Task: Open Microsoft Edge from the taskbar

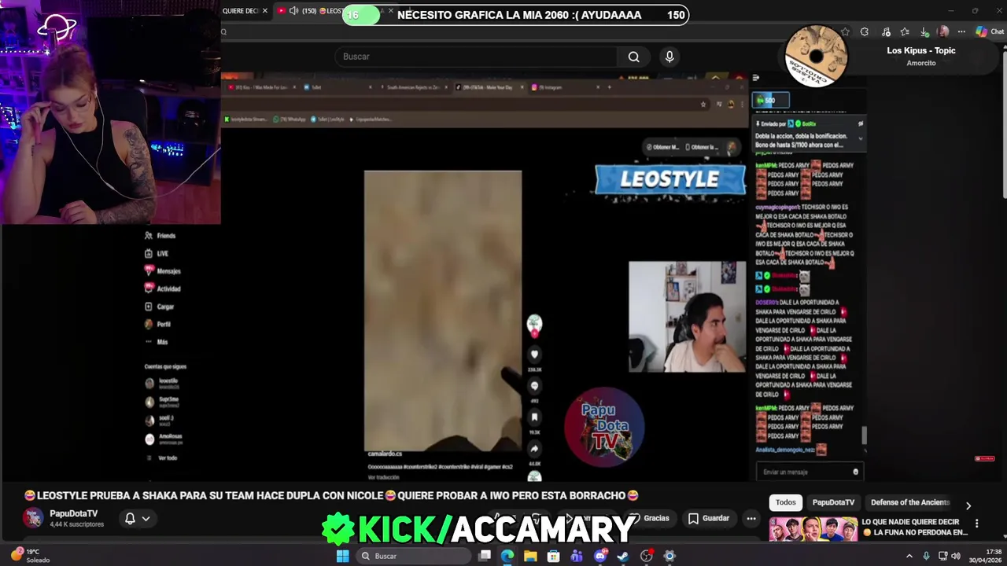Action: click(507, 556)
